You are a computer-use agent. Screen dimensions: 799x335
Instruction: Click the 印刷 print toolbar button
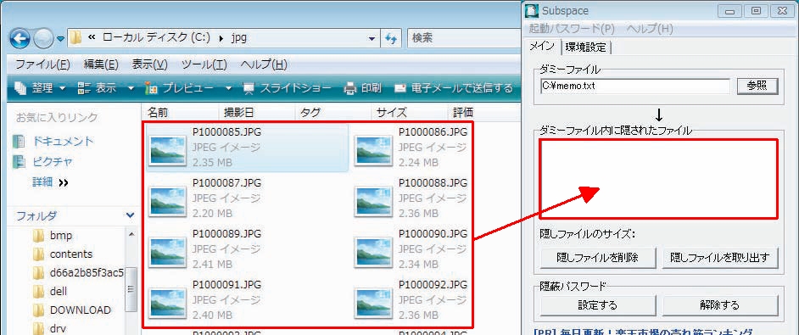(x=363, y=87)
